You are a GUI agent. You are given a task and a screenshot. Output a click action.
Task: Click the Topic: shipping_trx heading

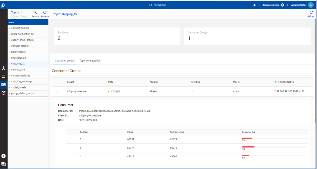point(65,14)
